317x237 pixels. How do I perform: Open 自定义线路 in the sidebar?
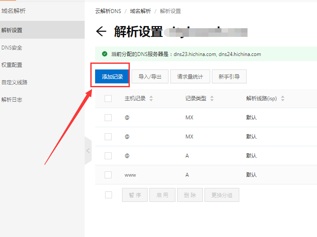coord(14,82)
